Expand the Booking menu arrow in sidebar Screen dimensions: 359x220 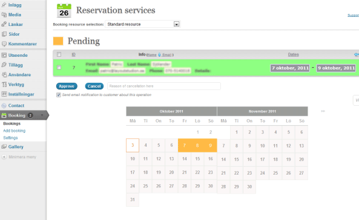42,115
